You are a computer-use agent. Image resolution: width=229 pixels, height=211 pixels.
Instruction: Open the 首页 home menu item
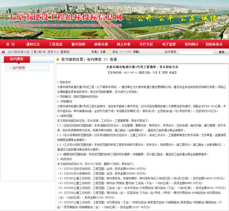(10, 44)
